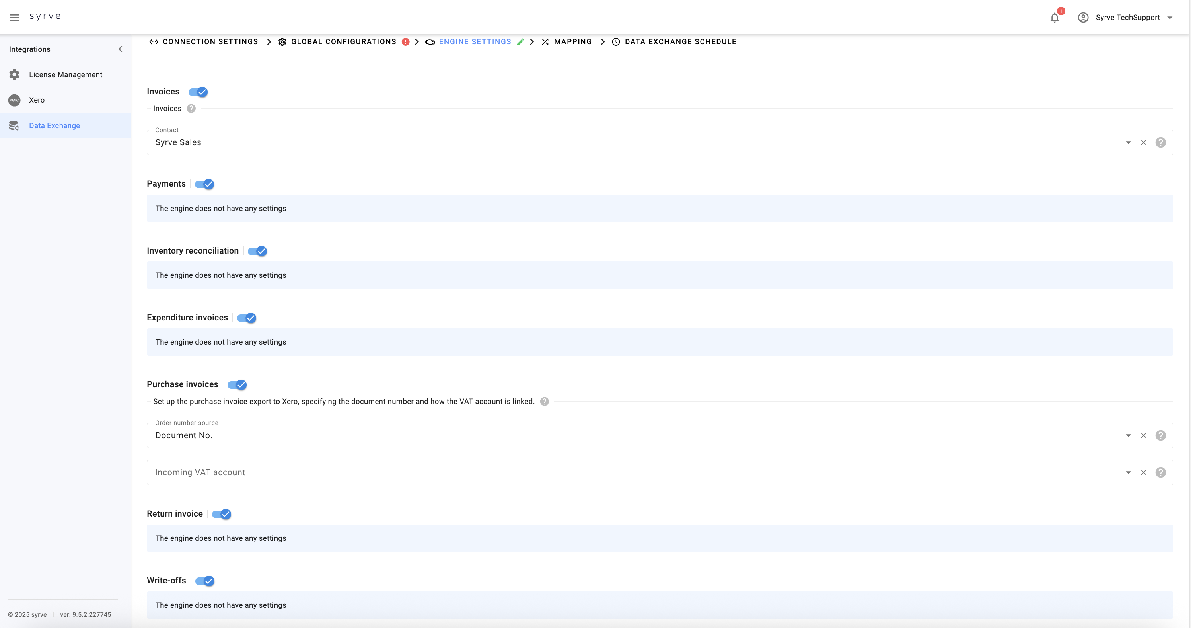Open help for the Contact field

[x=1160, y=142]
